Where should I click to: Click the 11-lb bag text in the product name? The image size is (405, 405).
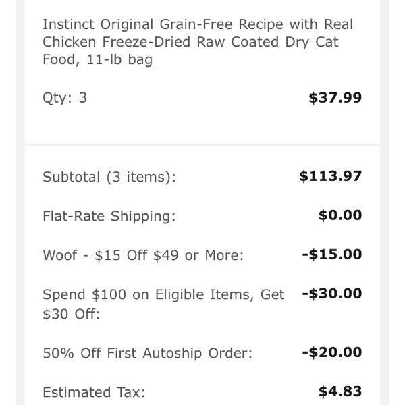[x=119, y=59]
